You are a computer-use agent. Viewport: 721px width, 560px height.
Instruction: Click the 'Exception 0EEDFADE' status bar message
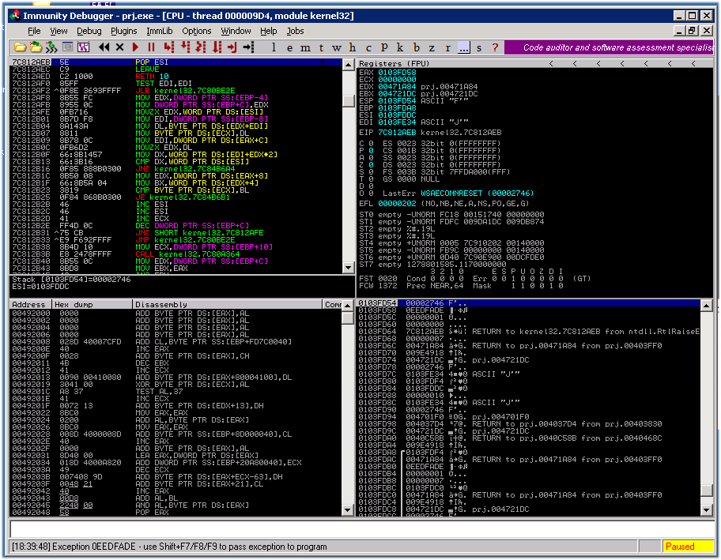(169, 547)
